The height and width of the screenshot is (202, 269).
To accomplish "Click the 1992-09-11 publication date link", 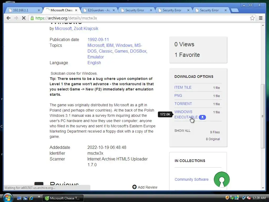I will pyautogui.click(x=98, y=39).
